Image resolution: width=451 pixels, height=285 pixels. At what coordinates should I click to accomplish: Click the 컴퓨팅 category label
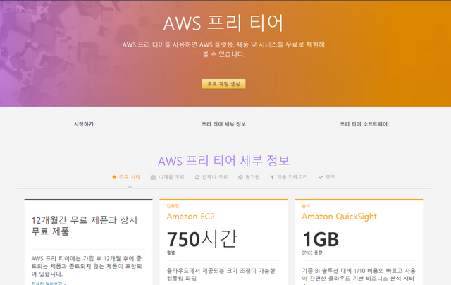(x=173, y=206)
